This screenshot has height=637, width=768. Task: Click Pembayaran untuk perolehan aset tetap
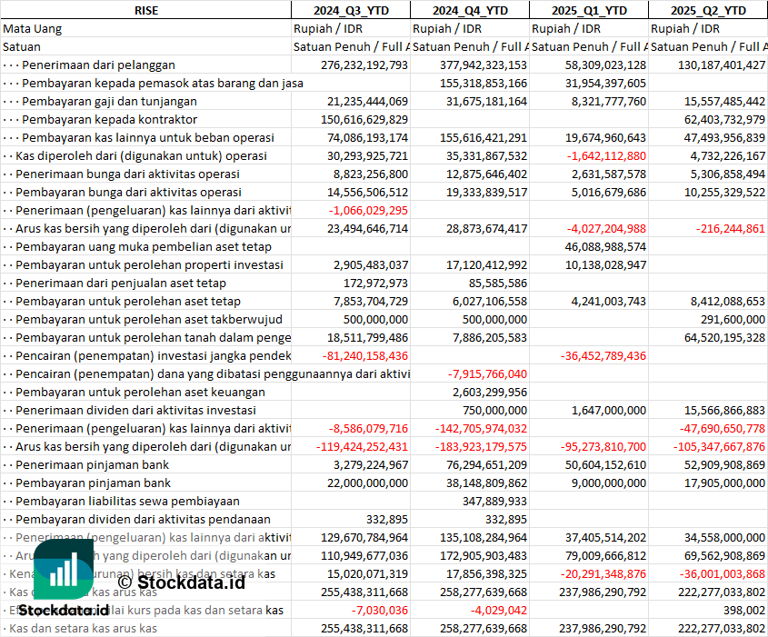click(x=128, y=301)
